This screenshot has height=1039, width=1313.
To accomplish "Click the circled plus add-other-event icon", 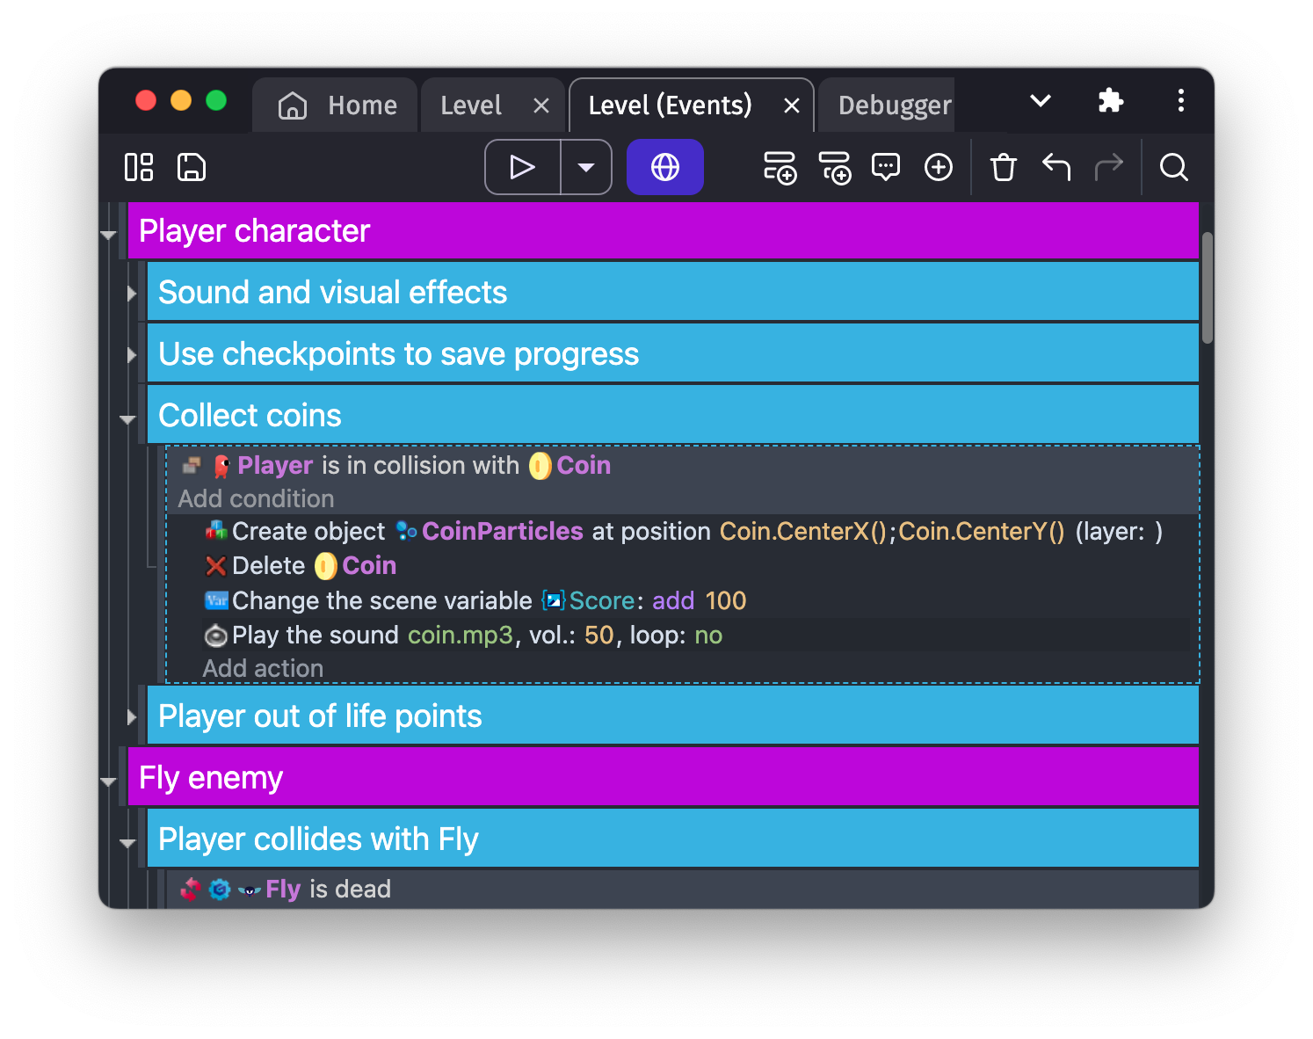I will [x=939, y=167].
